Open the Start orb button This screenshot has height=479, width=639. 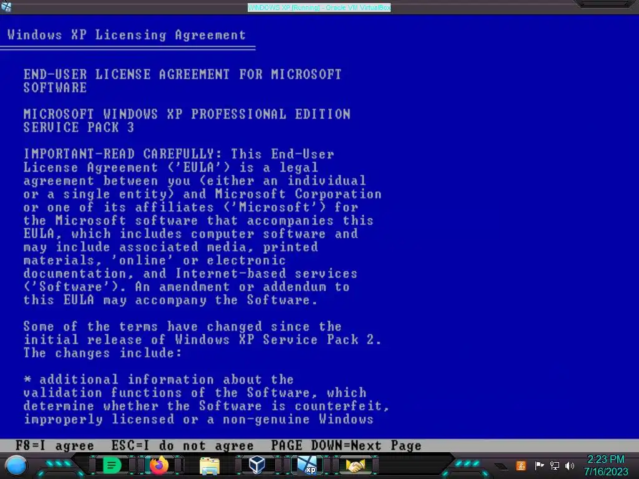[x=16, y=465]
